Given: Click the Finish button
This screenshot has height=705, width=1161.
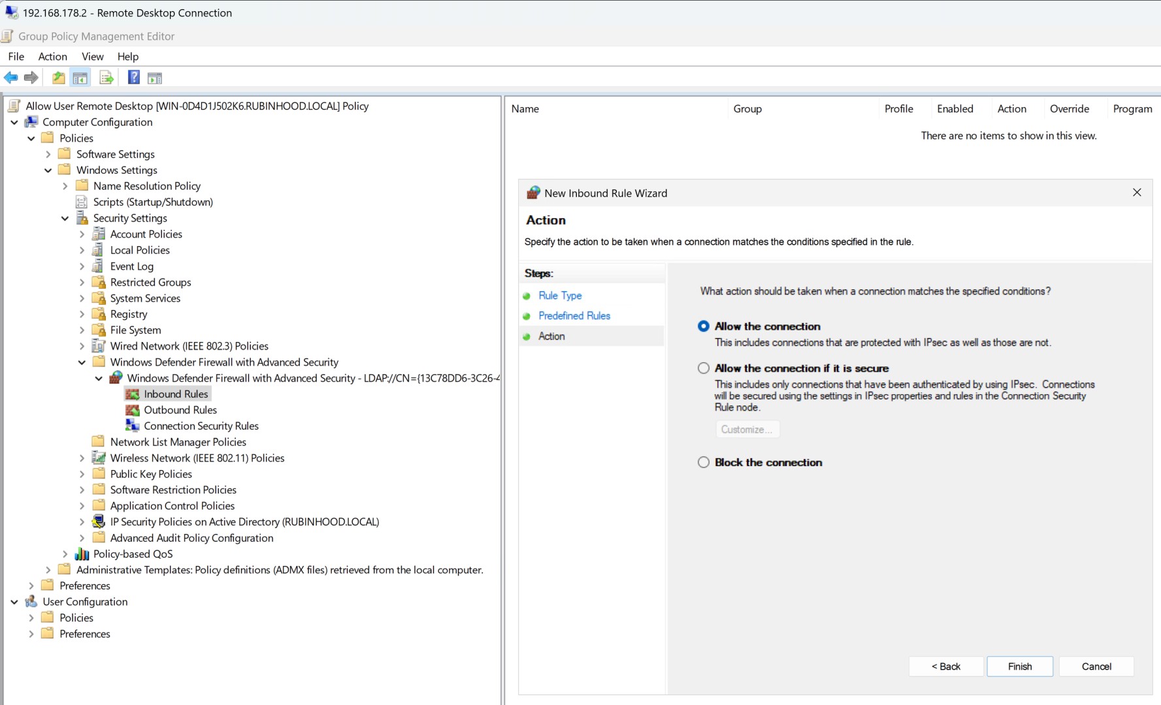Looking at the screenshot, I should (x=1020, y=666).
